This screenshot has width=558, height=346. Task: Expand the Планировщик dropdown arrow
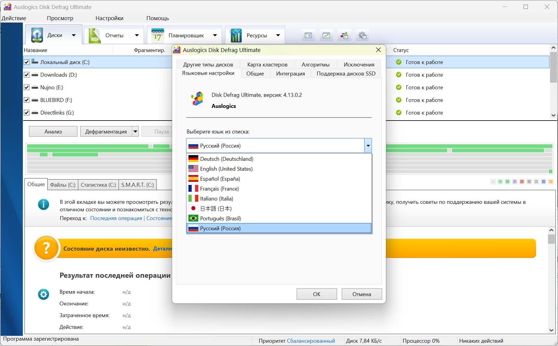(215, 35)
